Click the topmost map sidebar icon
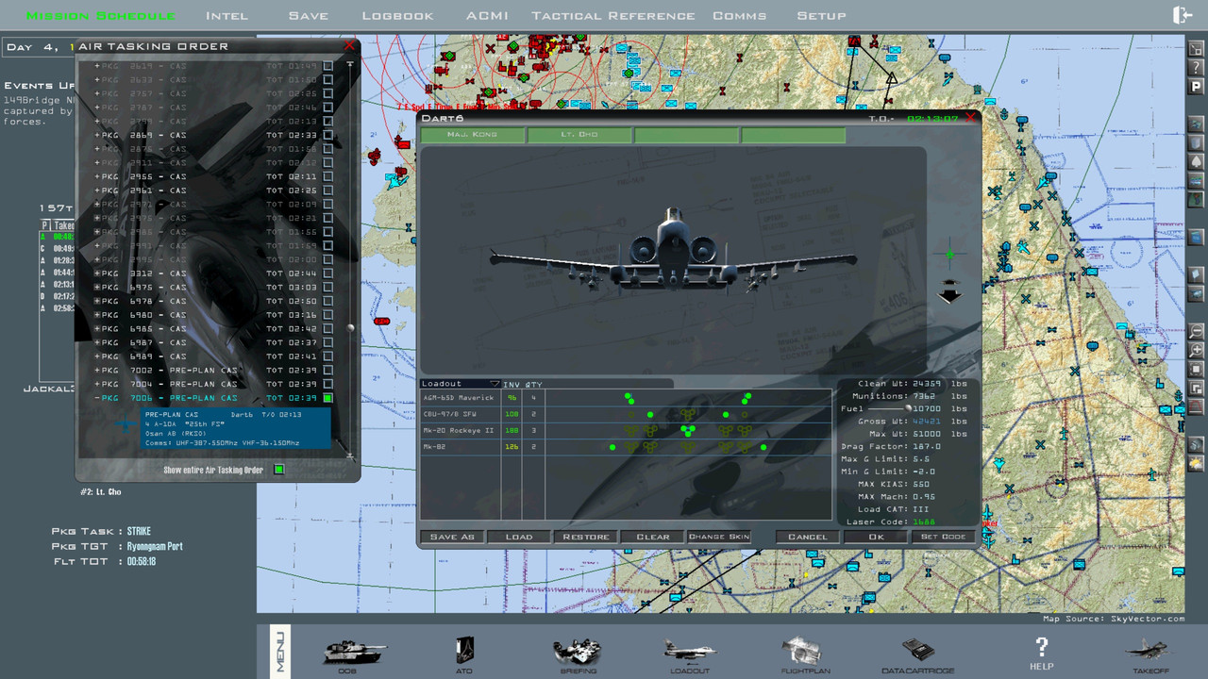Screen dimensions: 1208x679 click(x=1196, y=48)
